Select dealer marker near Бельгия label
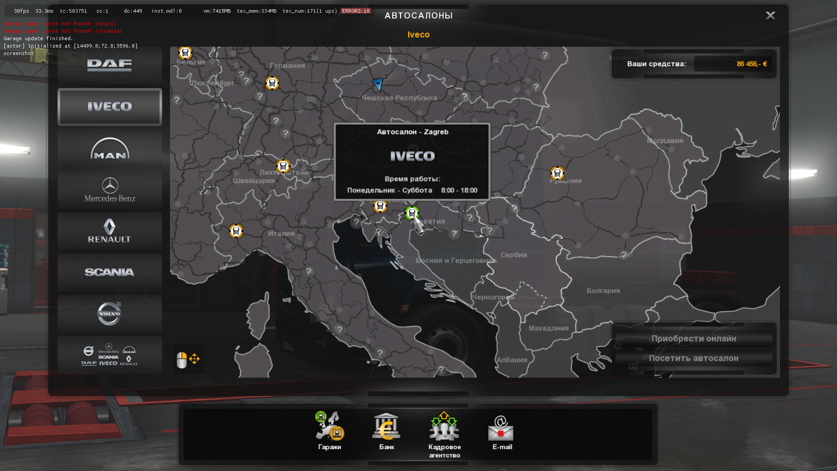The width and height of the screenshot is (837, 471). pyautogui.click(x=185, y=53)
